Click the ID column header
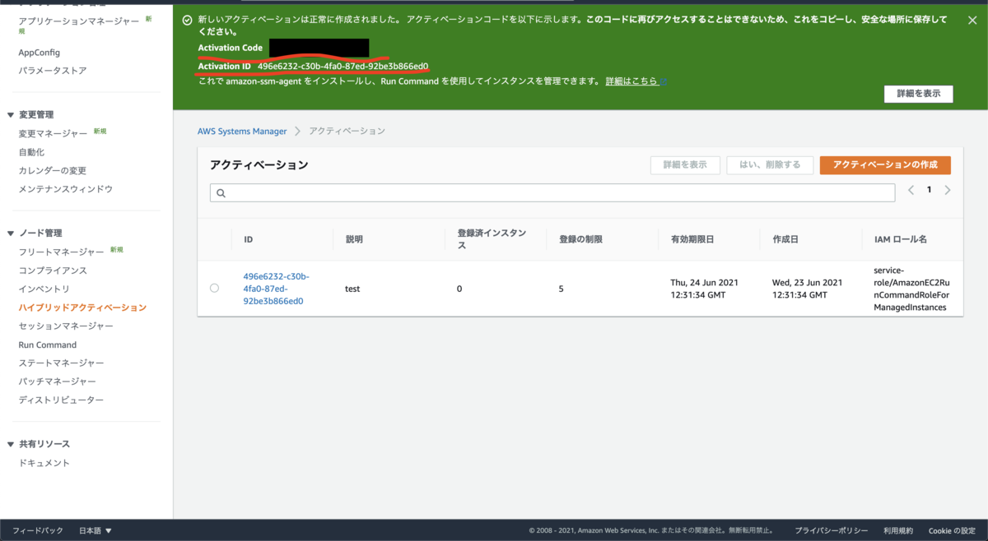The image size is (988, 541). (249, 239)
